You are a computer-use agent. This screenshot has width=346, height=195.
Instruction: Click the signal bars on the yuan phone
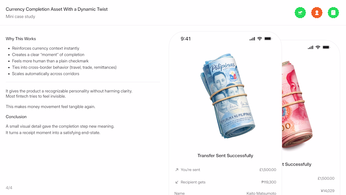point(310,47)
